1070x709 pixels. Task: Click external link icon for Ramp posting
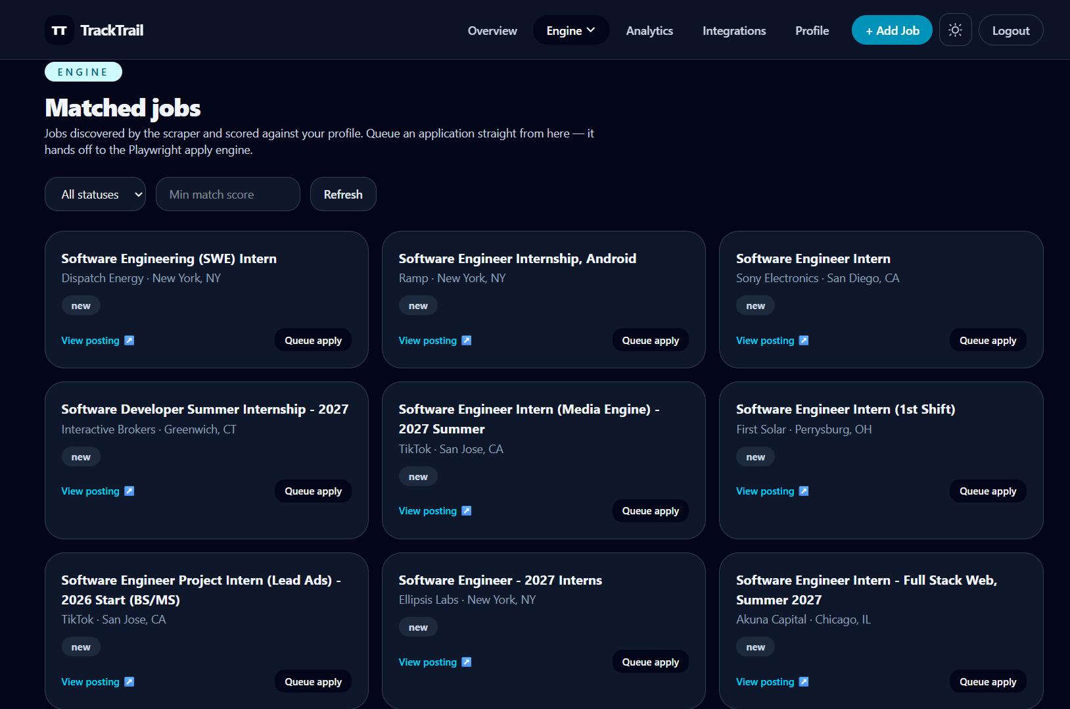point(467,341)
